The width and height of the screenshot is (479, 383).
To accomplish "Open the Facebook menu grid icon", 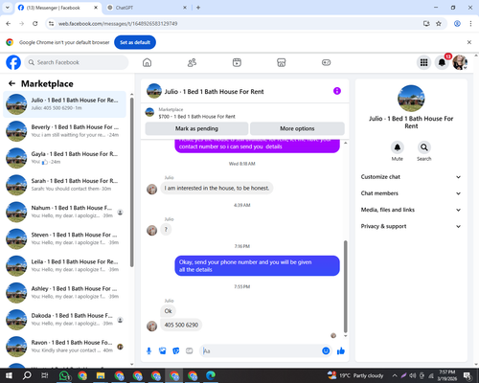I will pyautogui.click(x=423, y=62).
